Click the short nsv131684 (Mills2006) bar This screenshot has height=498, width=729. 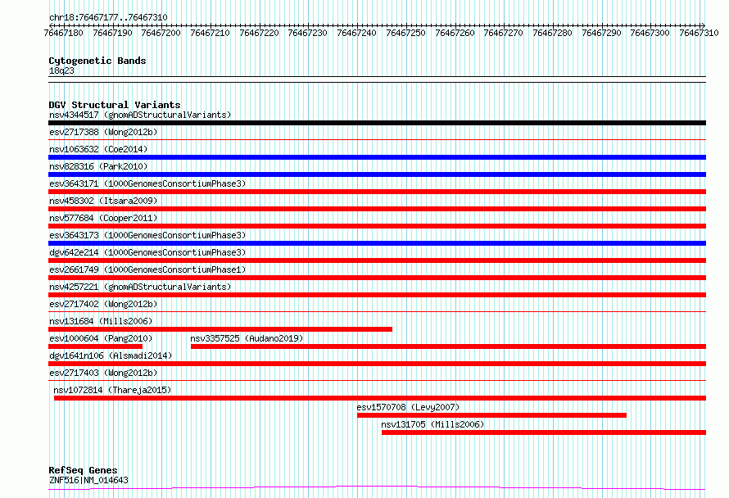pos(220,329)
